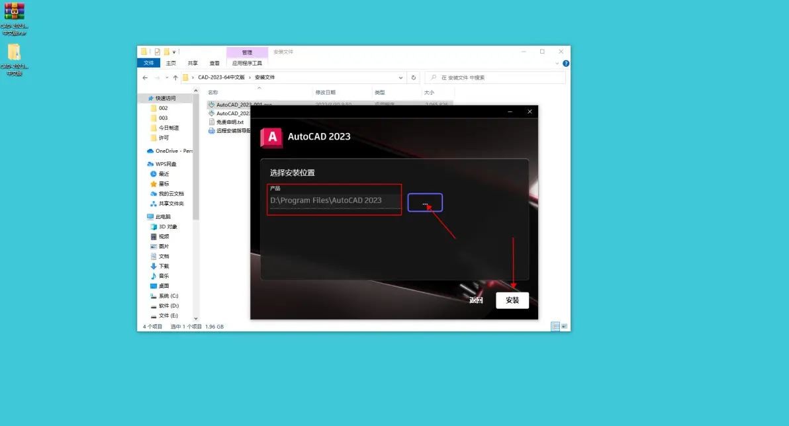Sort by the 修改日期 column header
Viewport: 789px width, 426px height.
(326, 93)
